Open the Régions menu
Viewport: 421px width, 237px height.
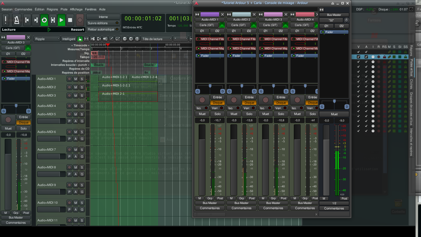click(52, 9)
